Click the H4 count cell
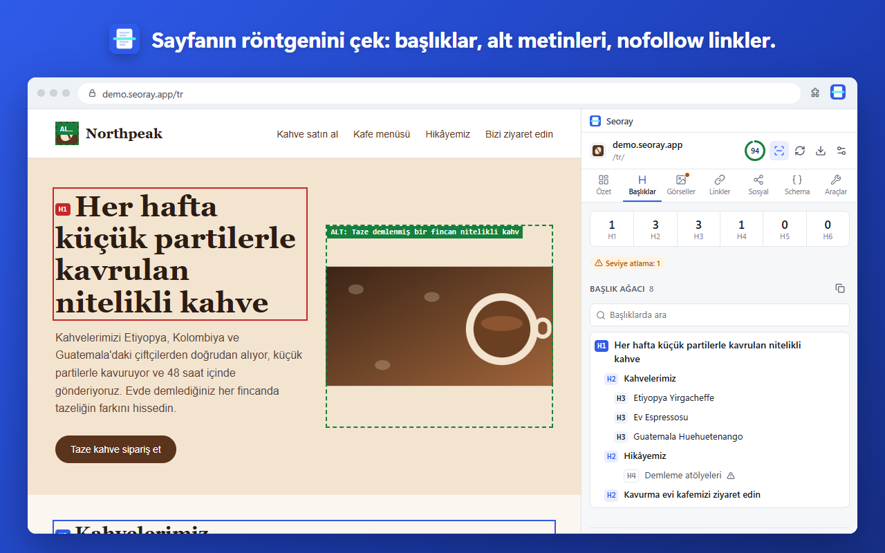 coord(742,229)
